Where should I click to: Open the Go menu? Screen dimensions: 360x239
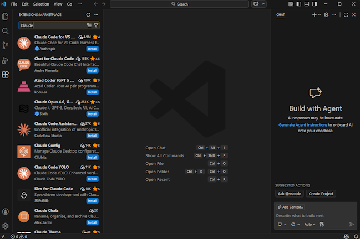click(69, 4)
